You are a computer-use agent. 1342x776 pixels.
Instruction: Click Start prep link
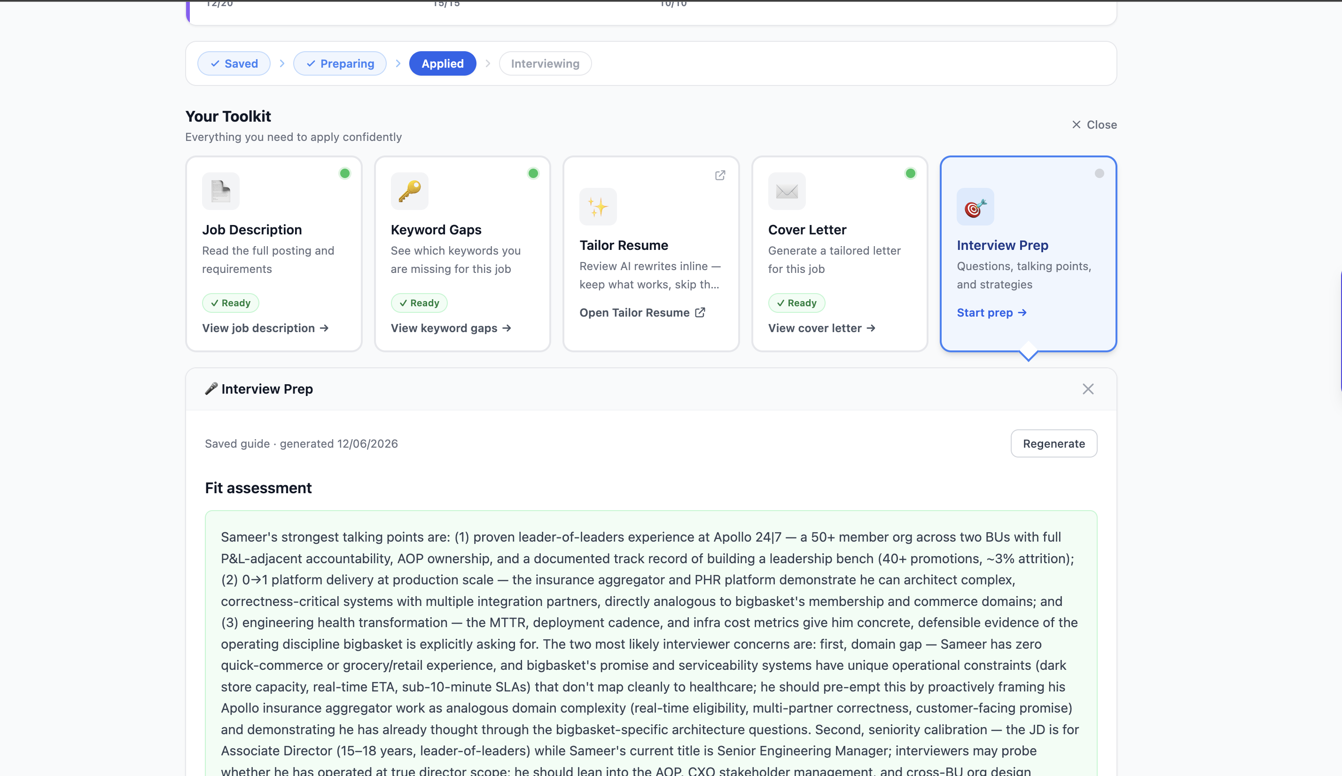[991, 312]
